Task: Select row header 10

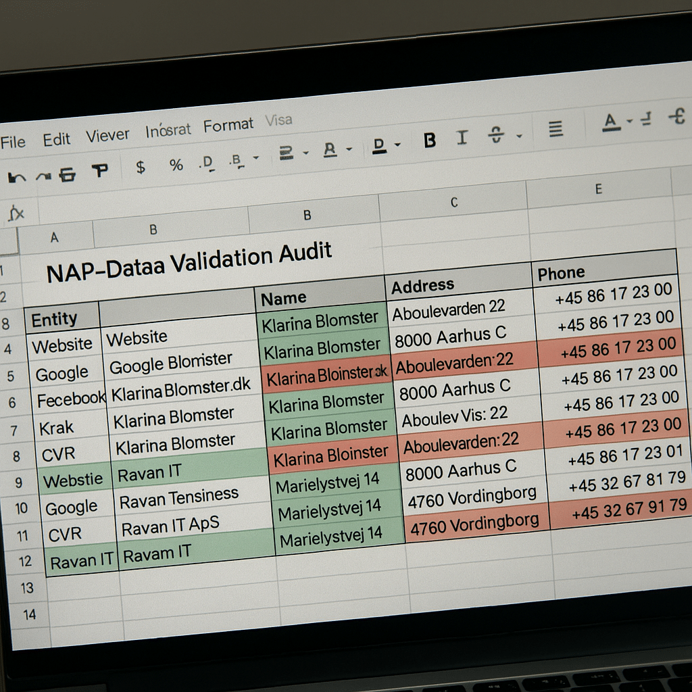Action: (x=21, y=508)
